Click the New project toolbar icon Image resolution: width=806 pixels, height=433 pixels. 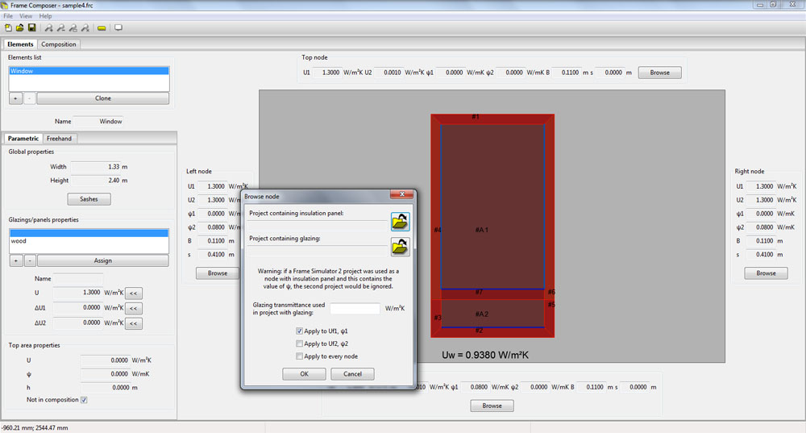tap(8, 27)
